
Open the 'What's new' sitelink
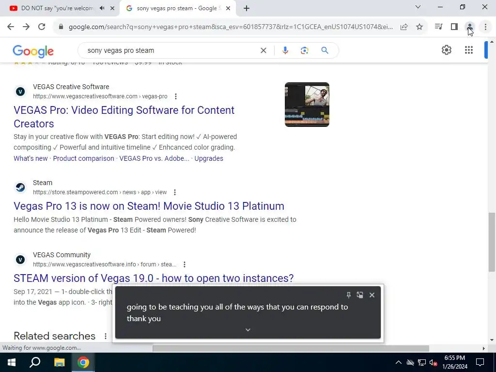click(31, 158)
